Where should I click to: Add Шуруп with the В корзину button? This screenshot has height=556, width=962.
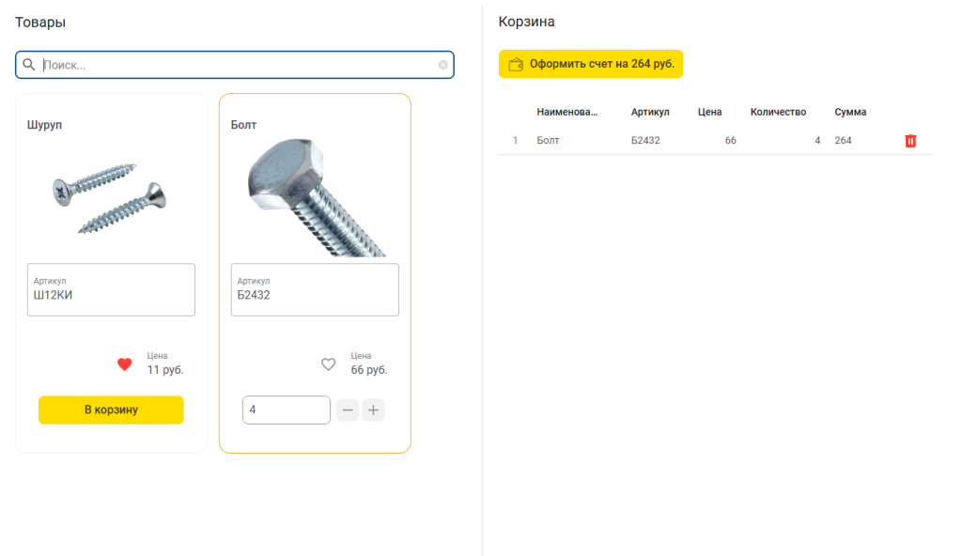[111, 409]
